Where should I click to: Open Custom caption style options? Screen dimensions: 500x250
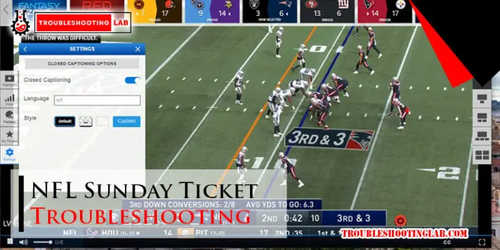tap(126, 122)
